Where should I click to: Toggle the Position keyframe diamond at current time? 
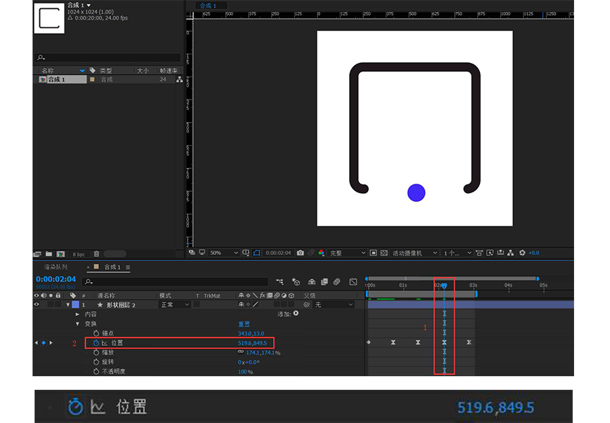(x=43, y=343)
